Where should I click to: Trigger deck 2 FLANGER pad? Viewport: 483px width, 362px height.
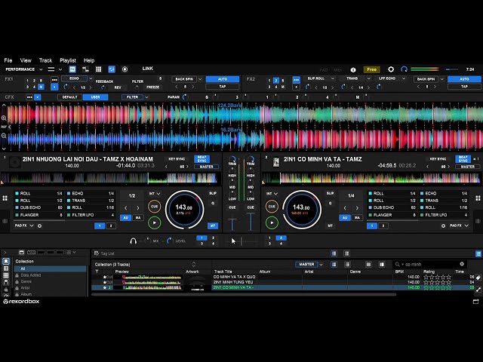click(392, 215)
